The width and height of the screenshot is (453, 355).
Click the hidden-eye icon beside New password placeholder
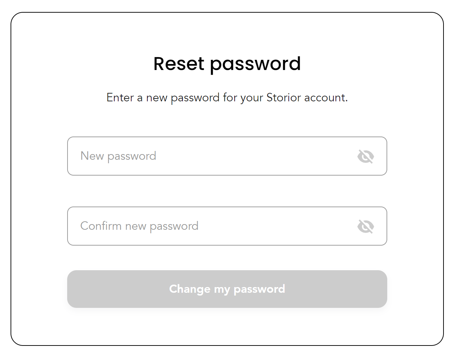365,156
